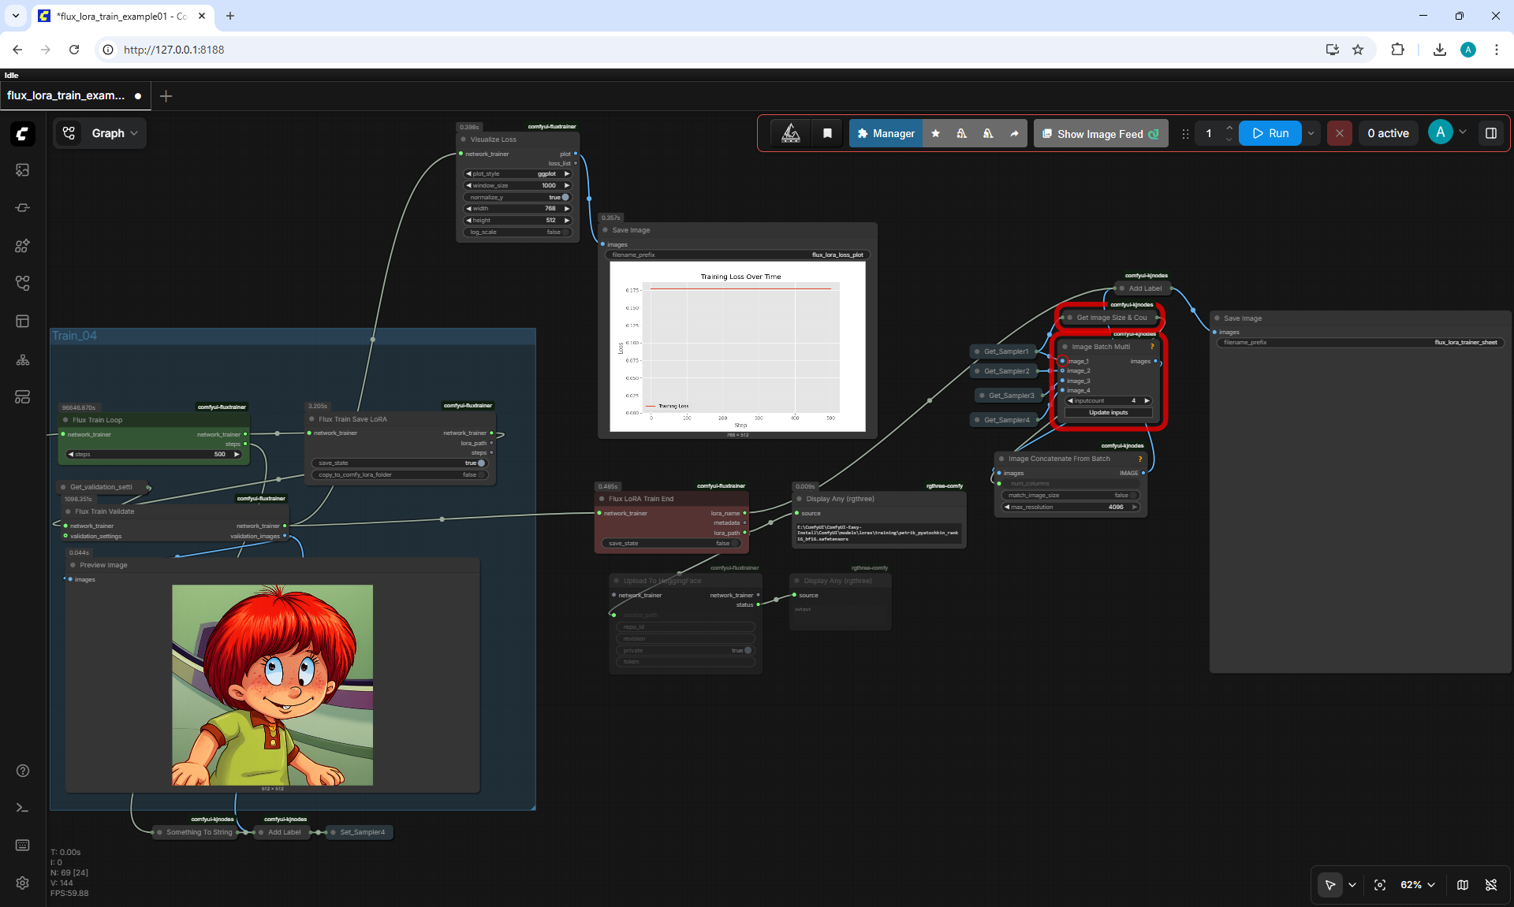Open the Assets sidebar icon

[23, 170]
